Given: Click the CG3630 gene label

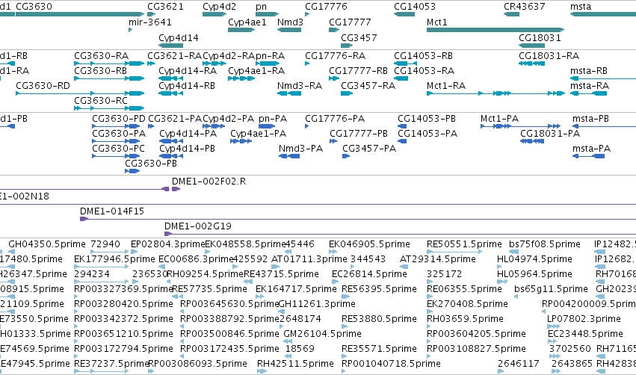Looking at the screenshot, I should tap(34, 7).
